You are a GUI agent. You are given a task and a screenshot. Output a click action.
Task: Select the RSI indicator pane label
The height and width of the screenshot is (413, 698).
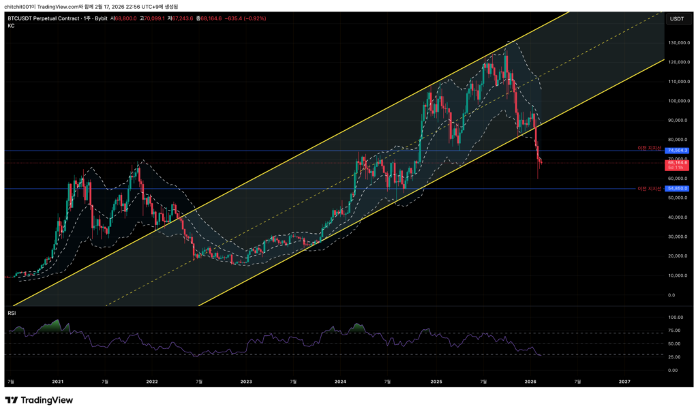12,312
